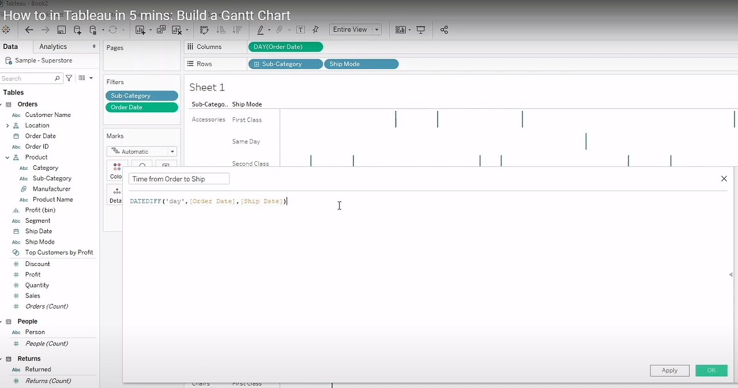The height and width of the screenshot is (388, 738).
Task: Open the Data pane options arrows
Action: pos(94,47)
